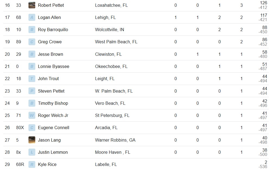Click Justin Lemmon's letter L avatar icon
This screenshot has height=170, width=271.
(x=32, y=152)
